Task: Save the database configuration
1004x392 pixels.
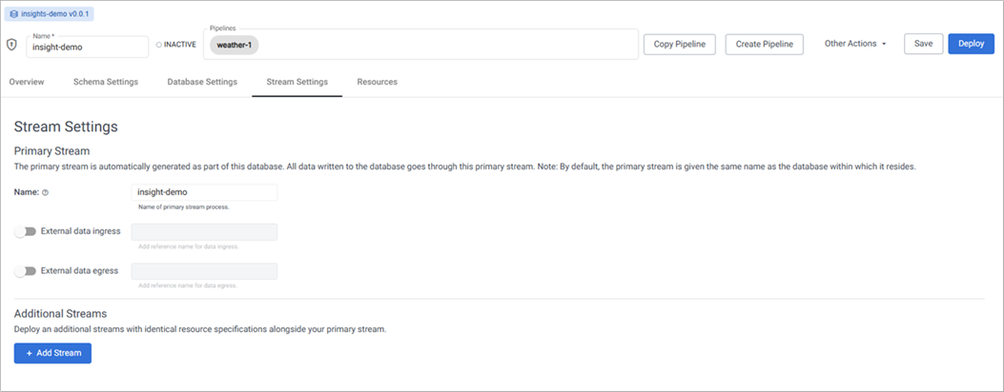Action: [923, 44]
